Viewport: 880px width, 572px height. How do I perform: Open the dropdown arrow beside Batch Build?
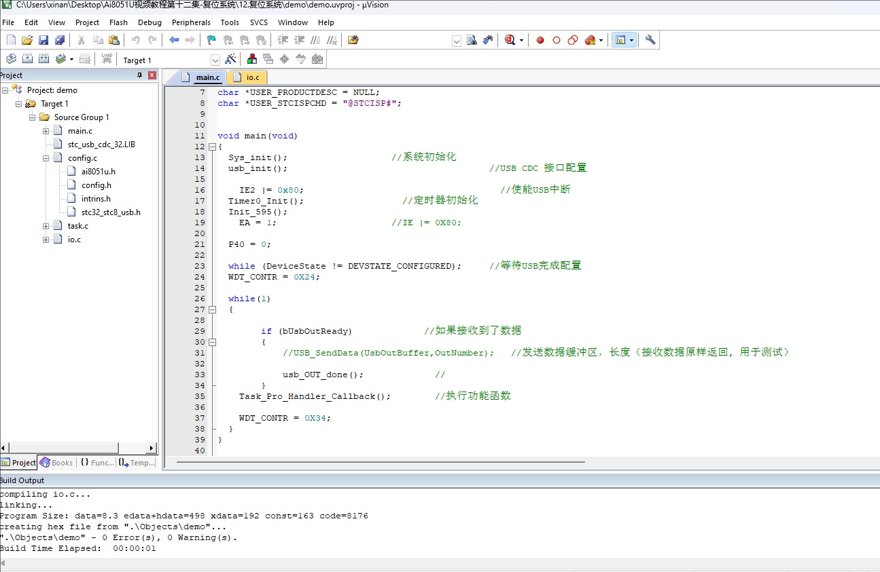tap(71, 59)
